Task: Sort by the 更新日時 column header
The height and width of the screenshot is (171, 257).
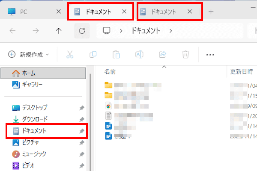Action: [242, 72]
